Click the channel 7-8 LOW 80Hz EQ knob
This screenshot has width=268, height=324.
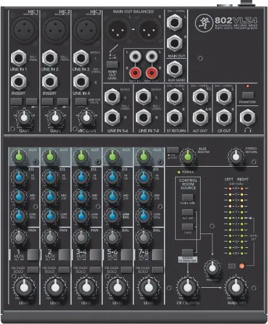pyautogui.click(x=143, y=216)
